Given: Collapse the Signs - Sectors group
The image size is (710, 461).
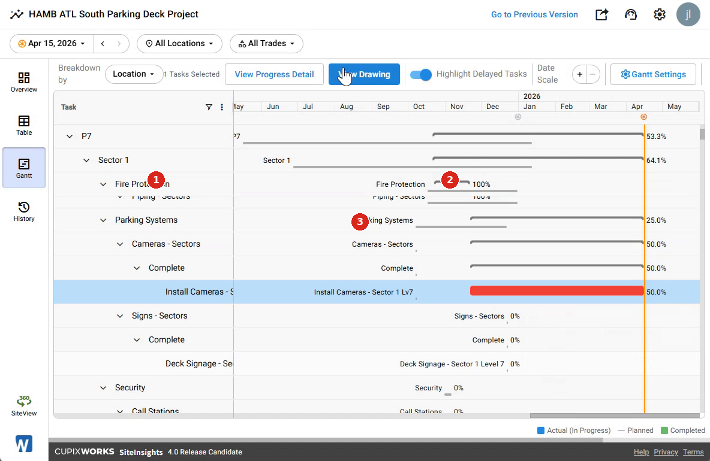Looking at the screenshot, I should pyautogui.click(x=119, y=316).
